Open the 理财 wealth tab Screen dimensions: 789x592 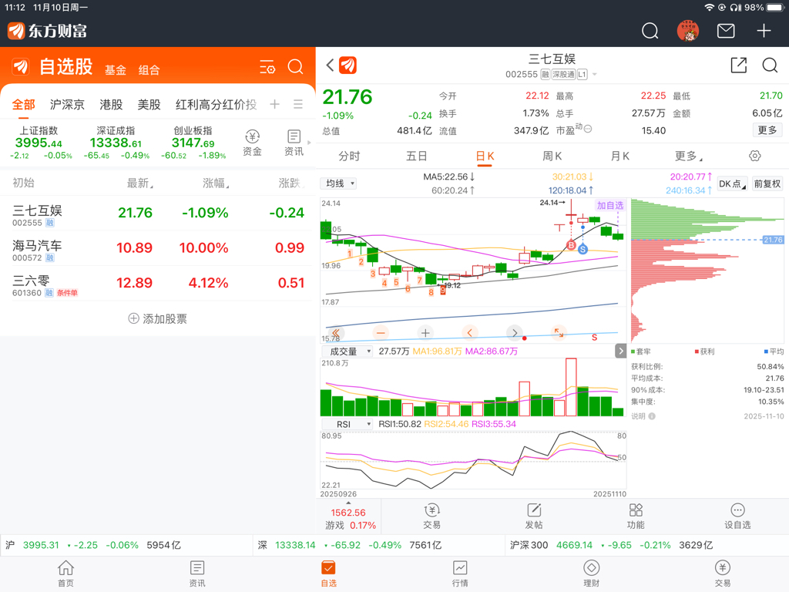click(x=591, y=573)
